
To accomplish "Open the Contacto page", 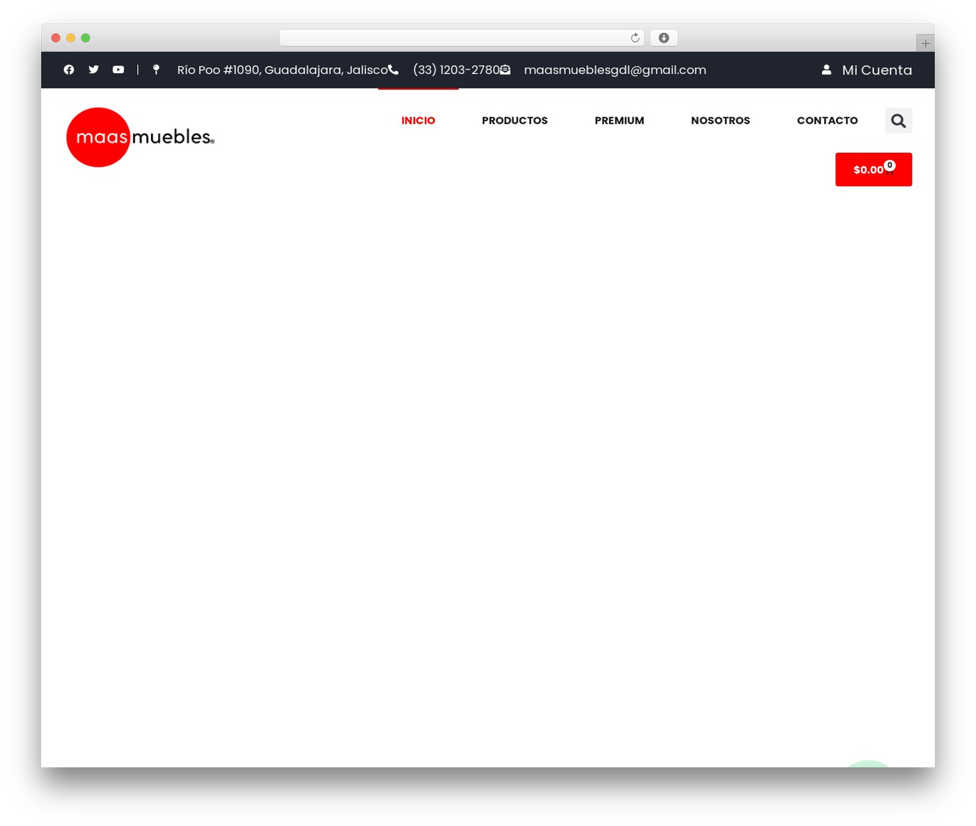I will tap(827, 120).
